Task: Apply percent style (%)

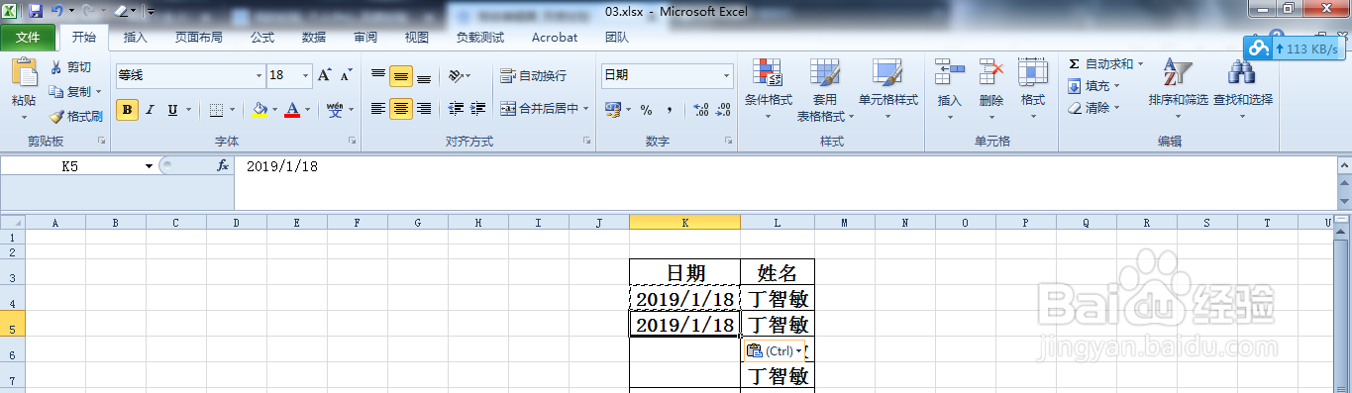Action: pyautogui.click(x=646, y=109)
